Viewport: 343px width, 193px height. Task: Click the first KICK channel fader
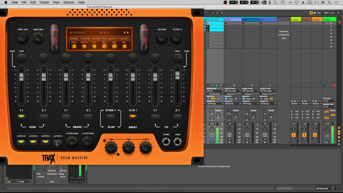coord(21,77)
